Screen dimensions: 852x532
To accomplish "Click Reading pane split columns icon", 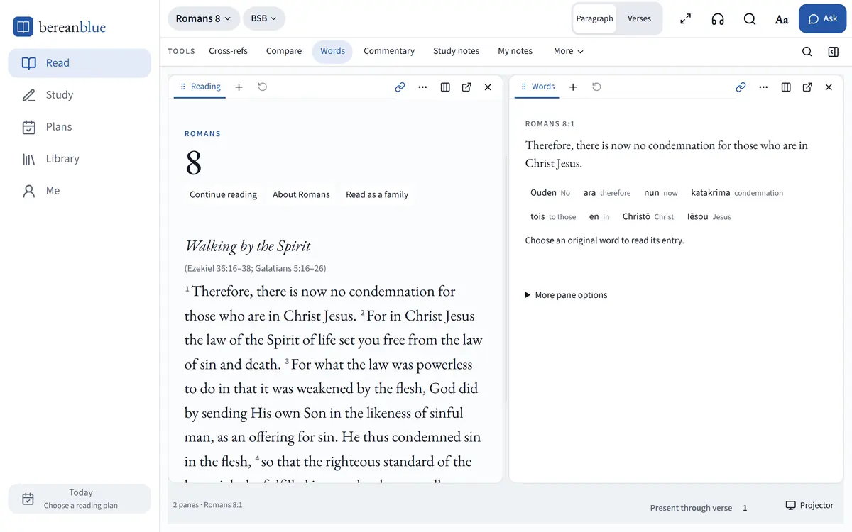I will (x=445, y=87).
